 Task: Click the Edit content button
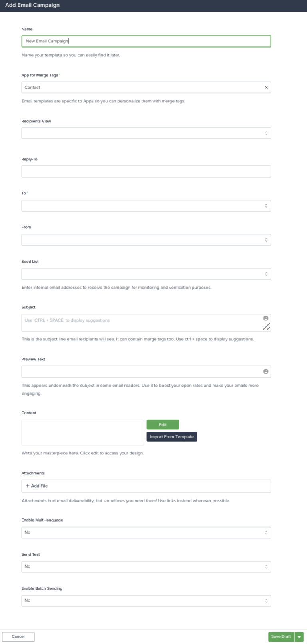163,425
